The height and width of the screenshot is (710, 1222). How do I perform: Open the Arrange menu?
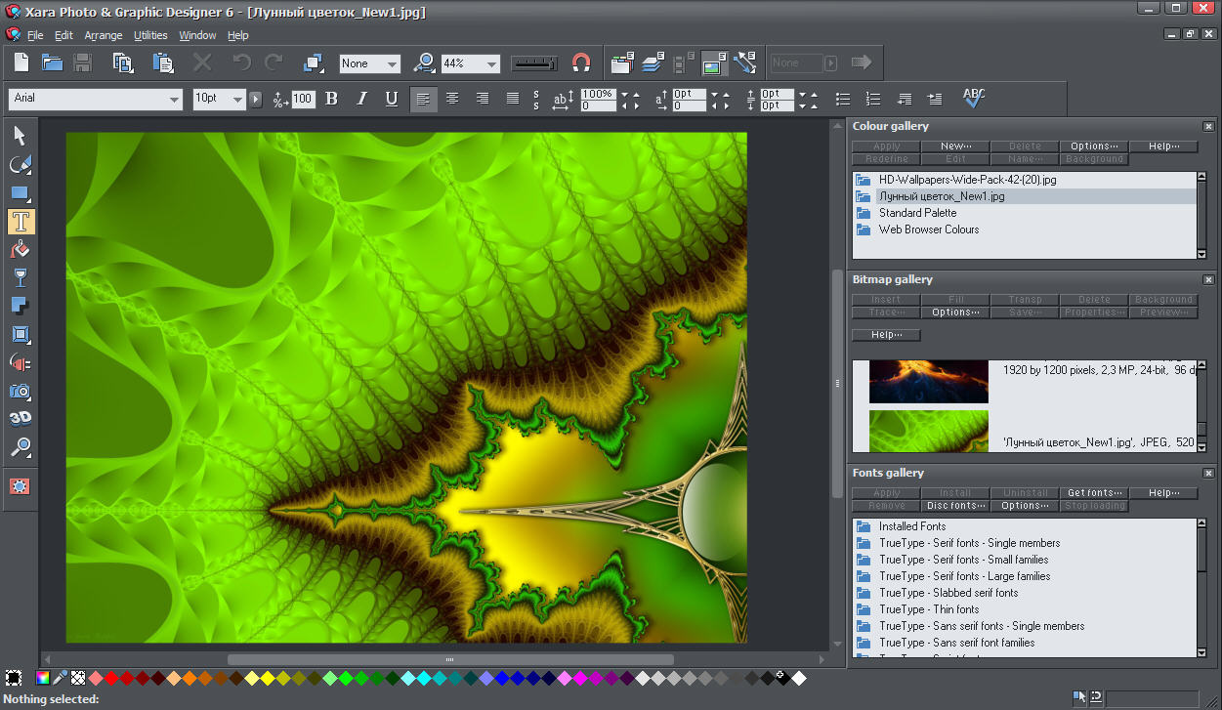[104, 35]
